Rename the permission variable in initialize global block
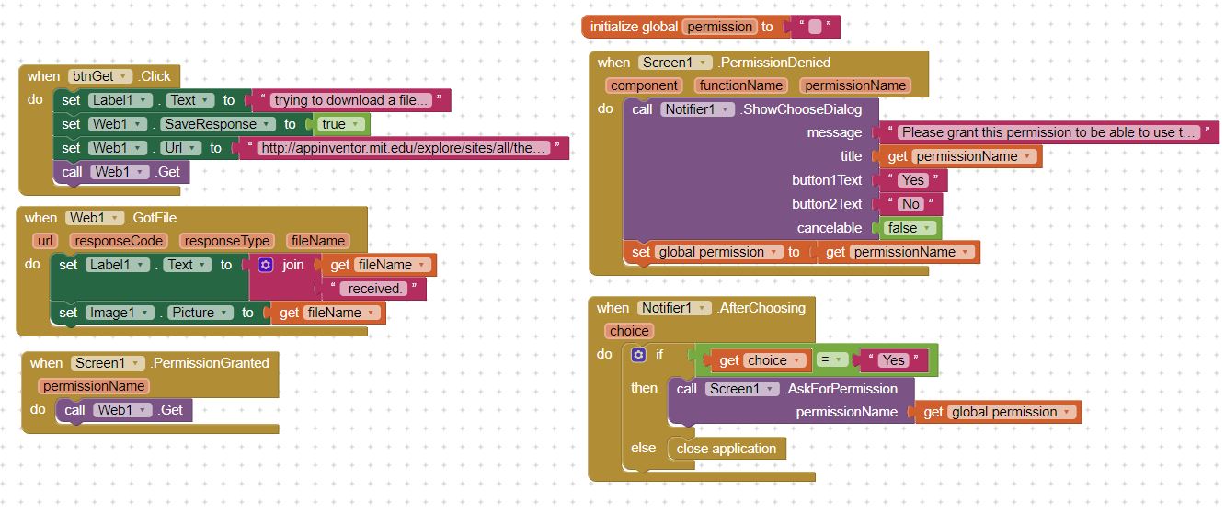Viewport: 1225px width, 513px height. (720, 27)
